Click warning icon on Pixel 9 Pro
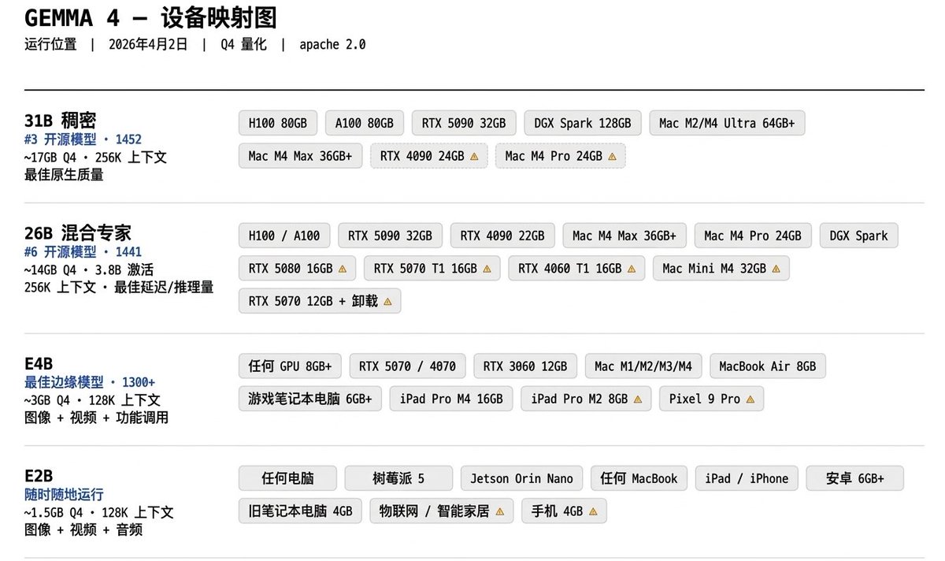The image size is (945, 561). point(750,399)
